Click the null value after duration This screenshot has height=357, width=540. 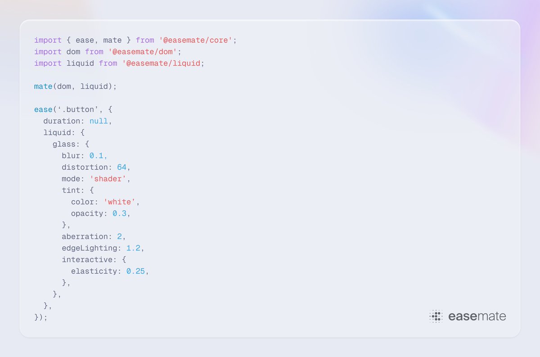tap(99, 121)
